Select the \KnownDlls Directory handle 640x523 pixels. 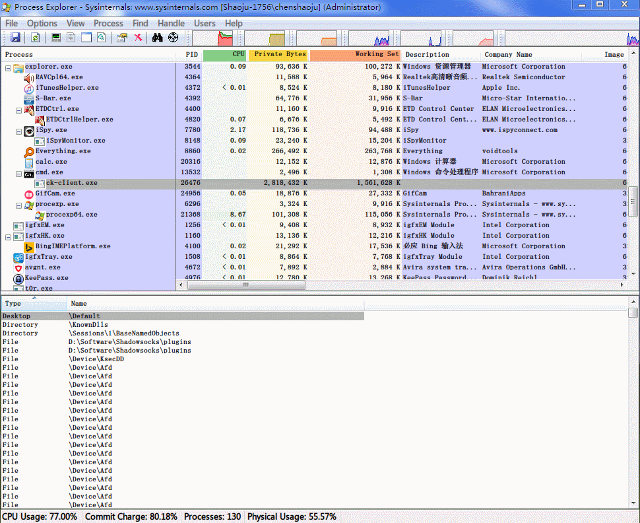point(183,324)
